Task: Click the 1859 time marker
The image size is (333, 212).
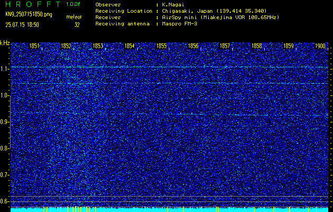Action: pos(289,46)
